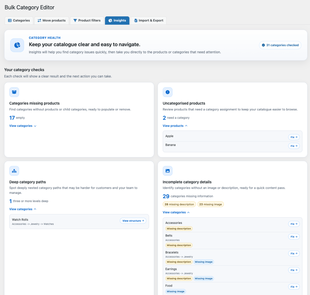Fix the Belts category details
Screen dimensions: 310x295
[x=294, y=237]
